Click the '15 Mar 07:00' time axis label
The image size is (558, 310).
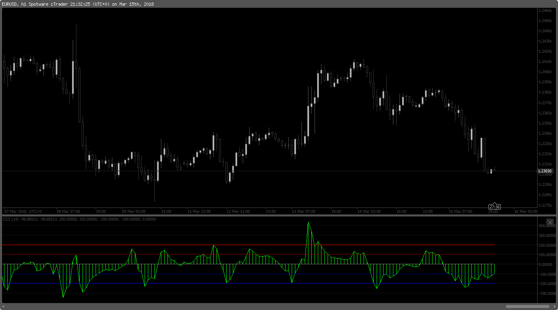(x=460, y=212)
